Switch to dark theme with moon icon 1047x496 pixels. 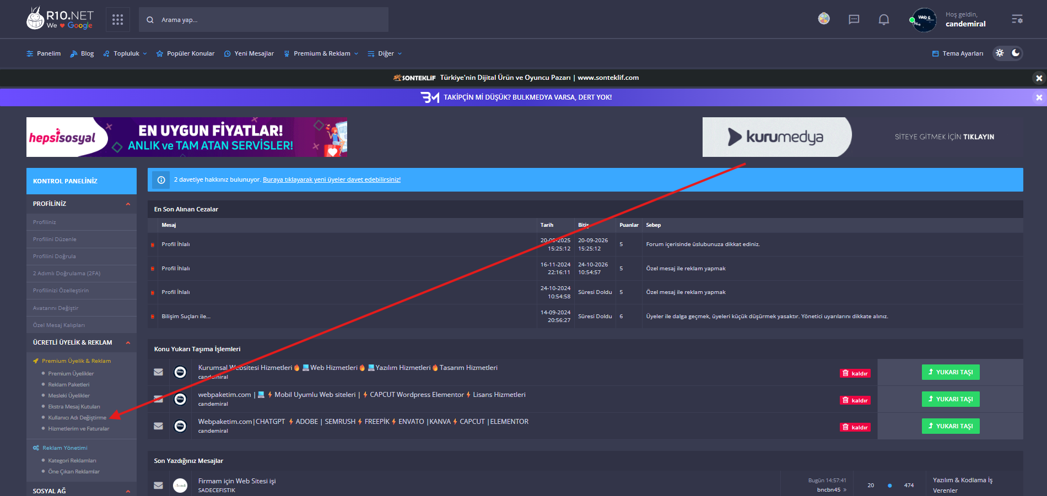[1016, 53]
